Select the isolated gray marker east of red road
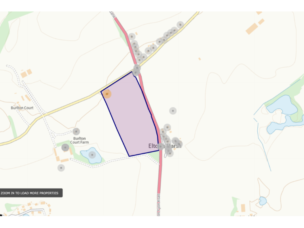Image resolution: width=304 pixels, height=228 pixels. [x=173, y=111]
